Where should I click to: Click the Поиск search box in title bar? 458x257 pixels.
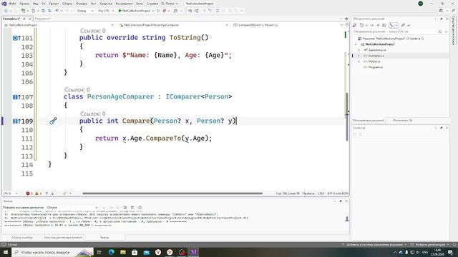[170, 4]
